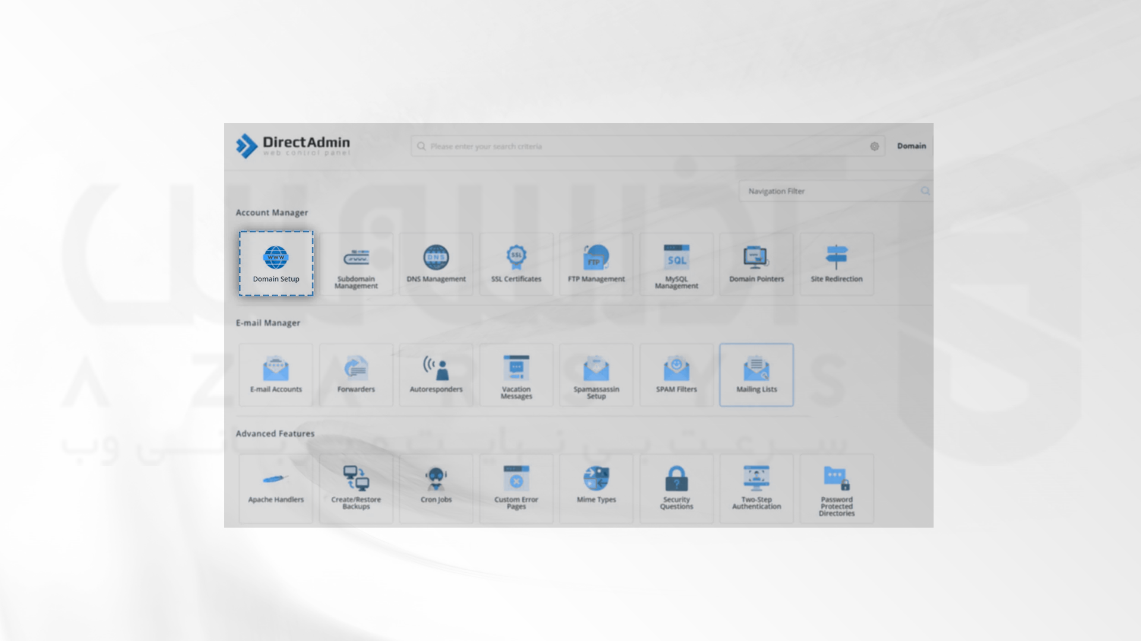
Task: Open Domain Setup
Action: (x=276, y=264)
